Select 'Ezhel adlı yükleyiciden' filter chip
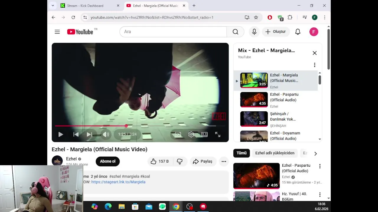Viewport: 378px width, 212px height. click(x=275, y=153)
